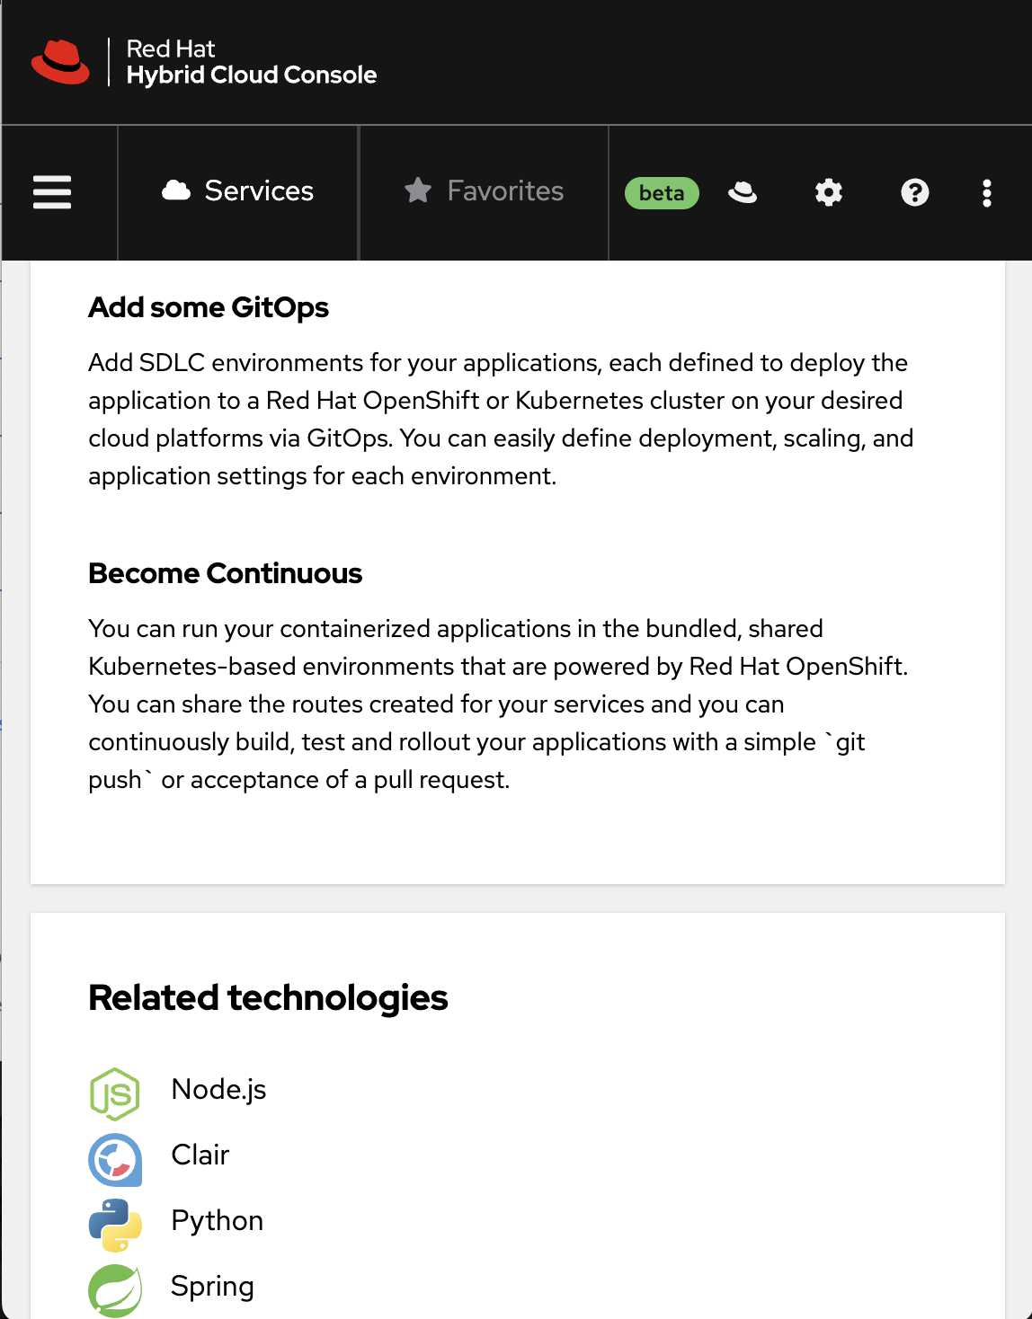Screen dimensions: 1032x1319
Task: Expand the kebab overflow menu
Action: tap(987, 193)
